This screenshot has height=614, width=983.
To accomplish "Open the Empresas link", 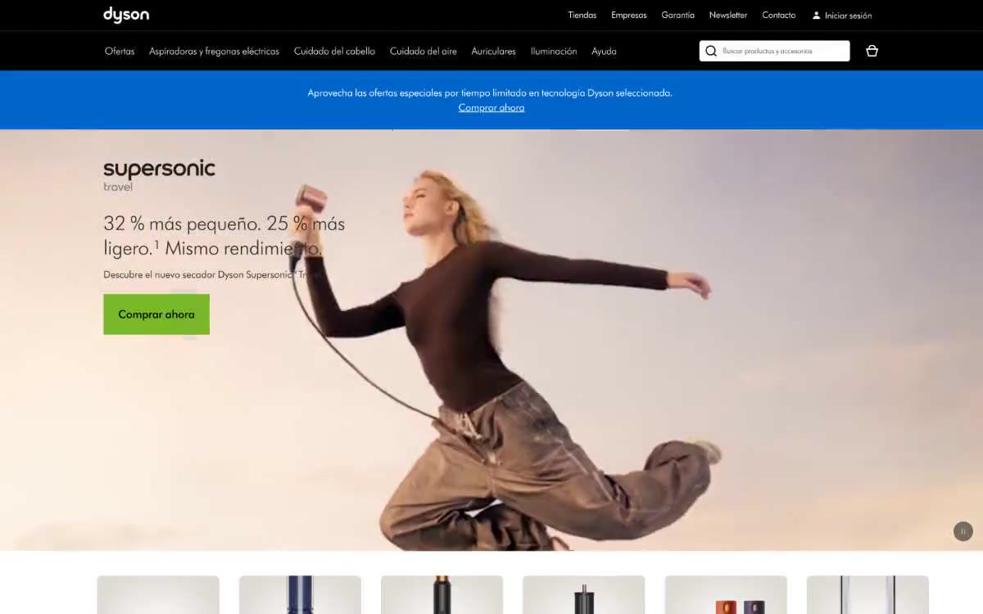I will 629,16.
